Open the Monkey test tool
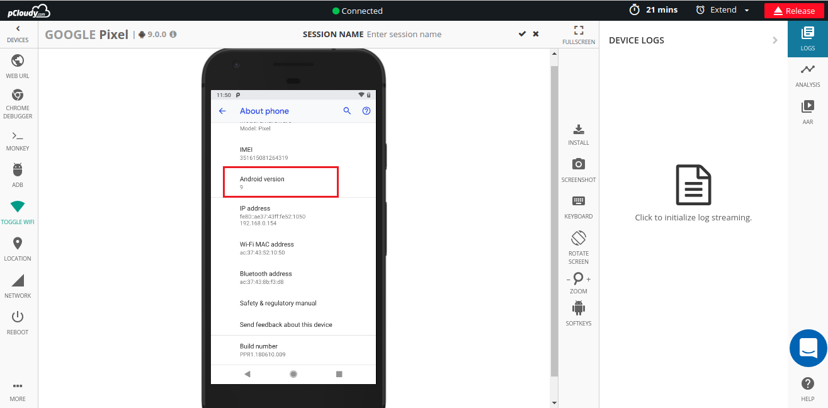828x408 pixels. point(18,140)
